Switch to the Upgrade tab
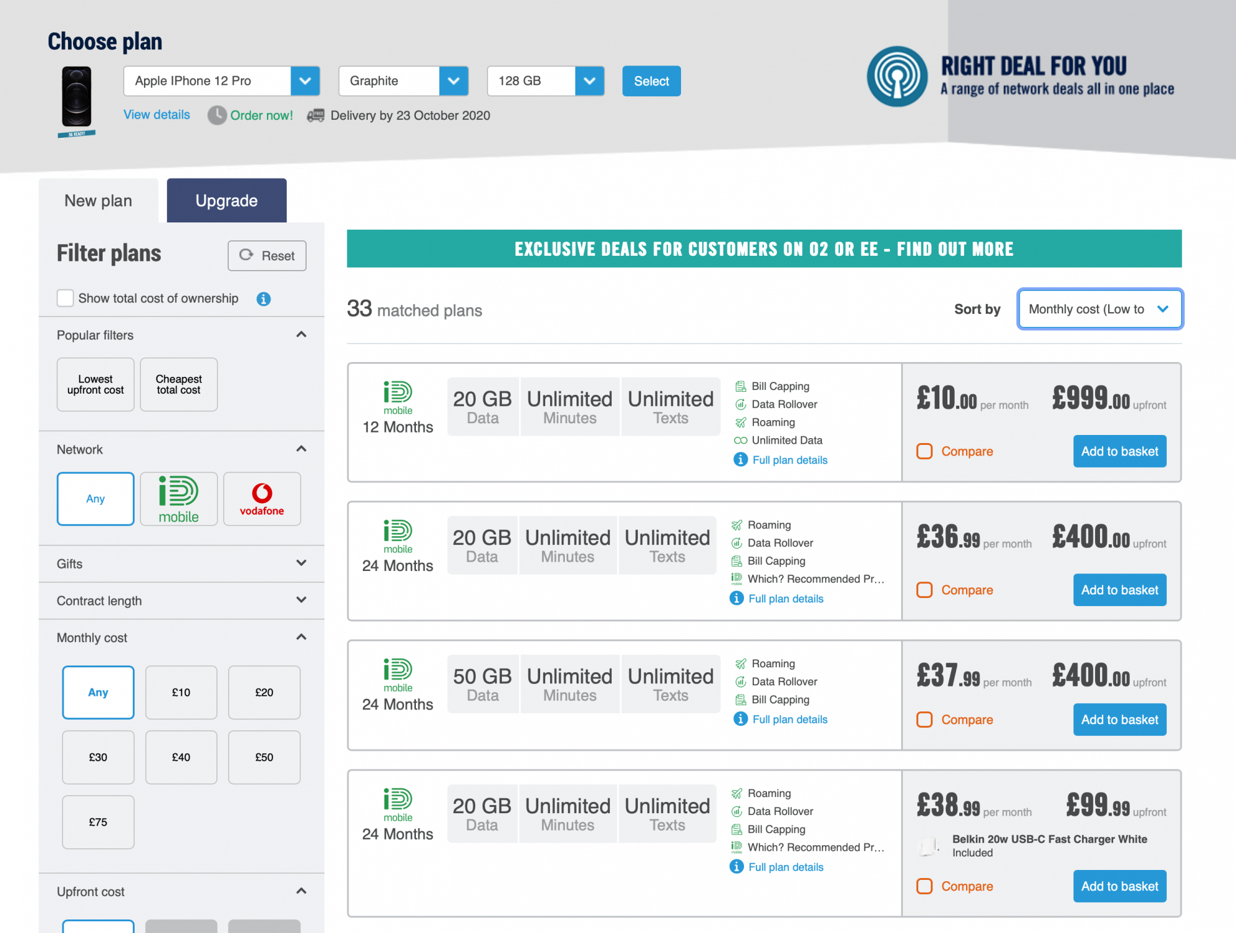 pos(227,201)
